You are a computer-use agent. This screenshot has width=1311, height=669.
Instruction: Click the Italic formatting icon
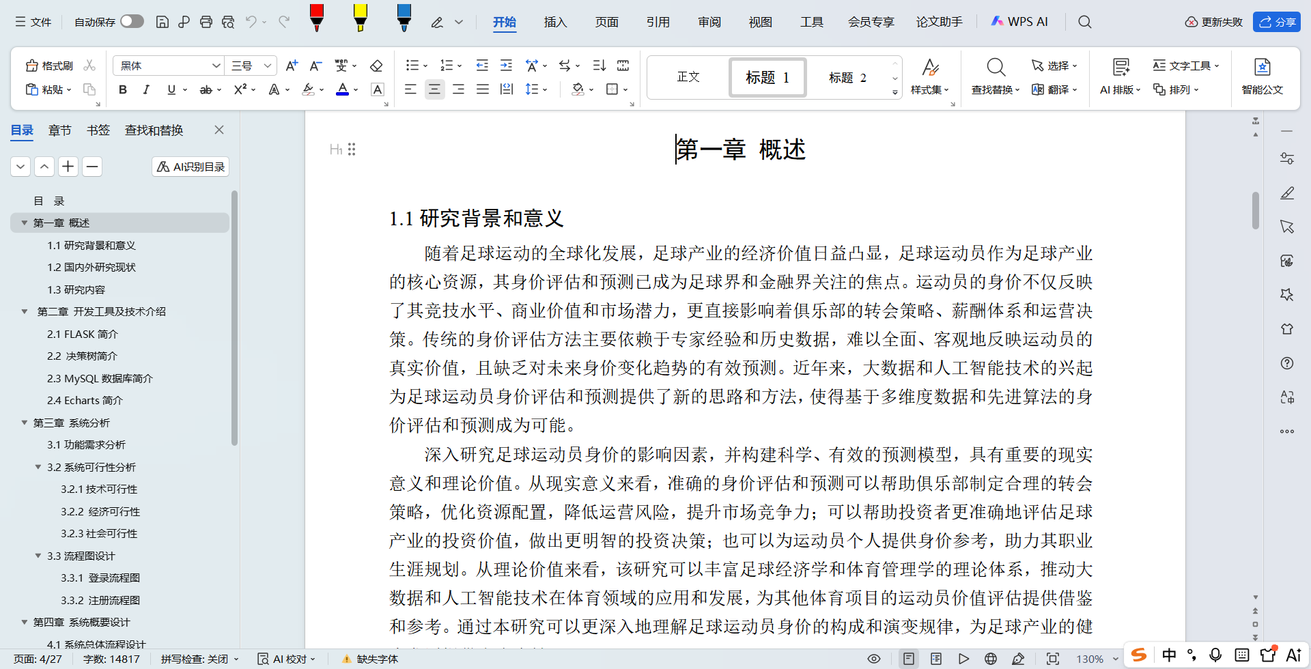click(146, 89)
